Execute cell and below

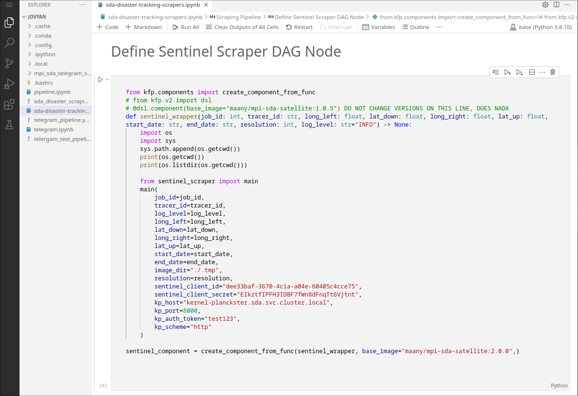pos(519,72)
